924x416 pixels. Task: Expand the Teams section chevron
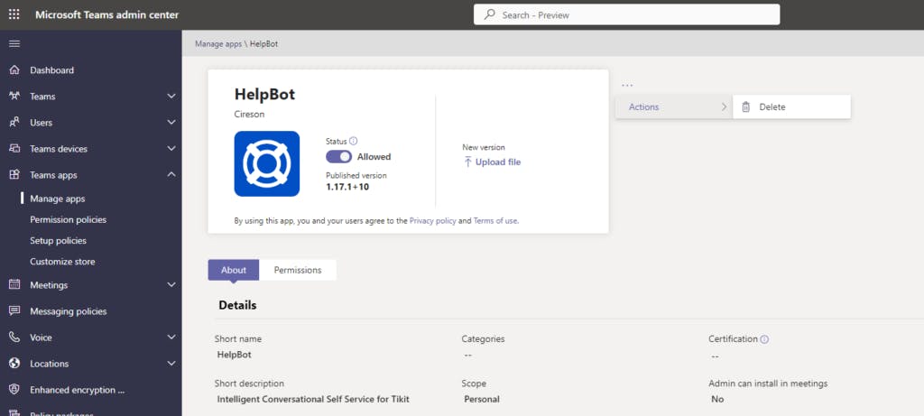[171, 97]
